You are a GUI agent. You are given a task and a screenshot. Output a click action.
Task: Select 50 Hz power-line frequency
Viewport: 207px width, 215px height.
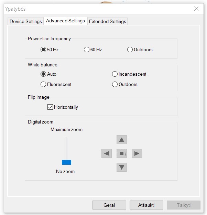pos(43,50)
